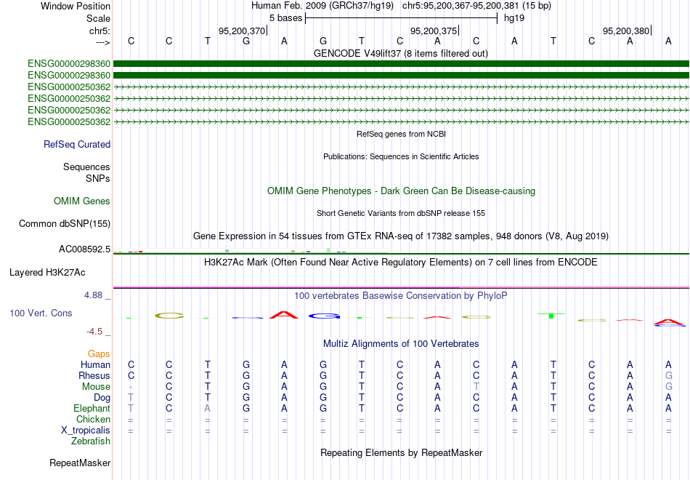This screenshot has height=480, width=690.
Task: Open 100 vertebrates Basewise Conservation by PhyloP title
Action: pos(401,296)
